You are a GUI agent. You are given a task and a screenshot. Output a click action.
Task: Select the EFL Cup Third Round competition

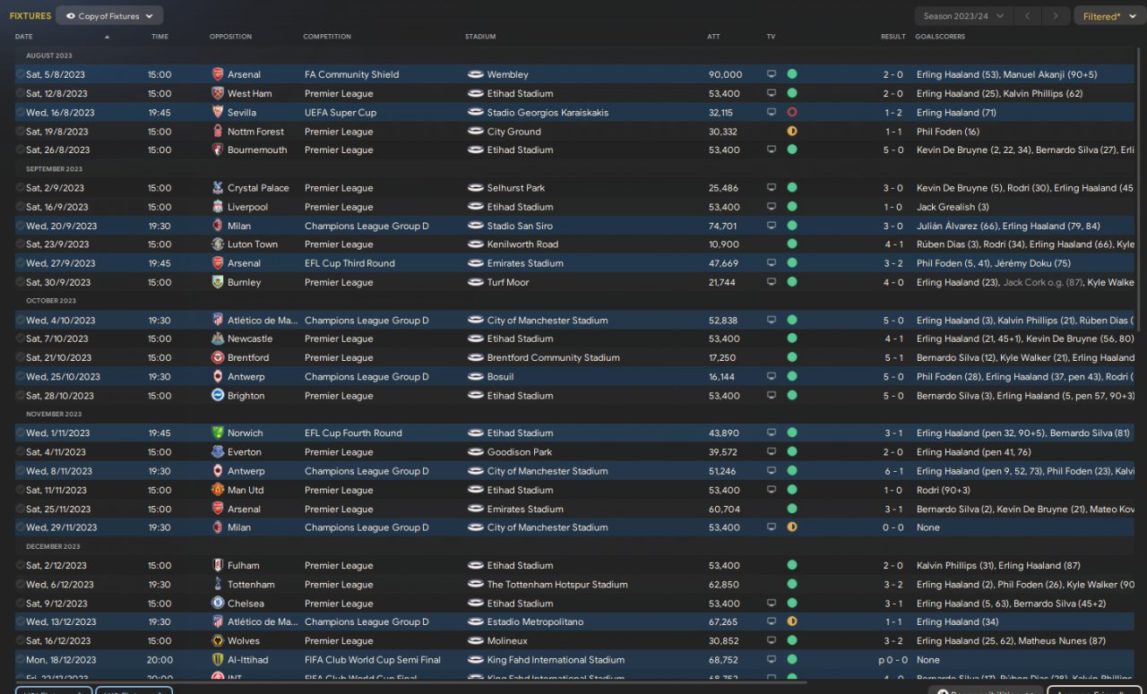pyautogui.click(x=349, y=263)
